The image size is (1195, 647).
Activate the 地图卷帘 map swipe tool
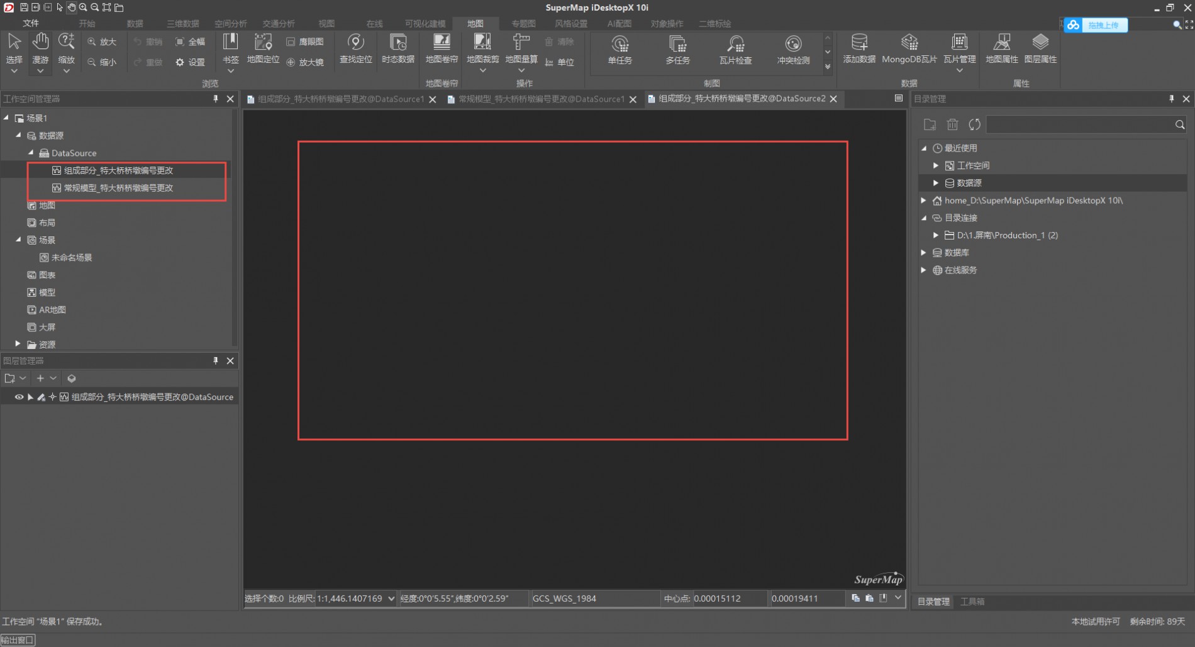(x=442, y=48)
